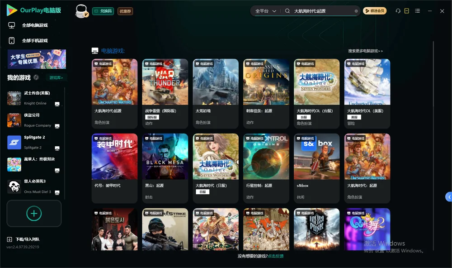The height and width of the screenshot is (268, 452).
Task: Click PC icon beside Orcs Must Die! 3
Action: click(57, 193)
